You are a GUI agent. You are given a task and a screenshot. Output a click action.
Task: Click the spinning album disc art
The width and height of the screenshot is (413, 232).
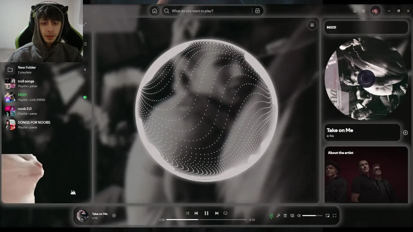pos(366,78)
